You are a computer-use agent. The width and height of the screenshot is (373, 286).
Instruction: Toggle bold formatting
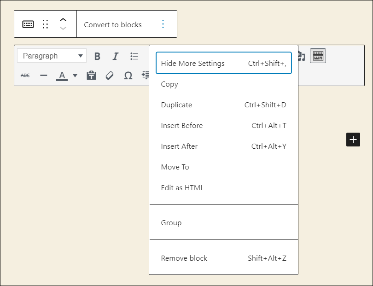97,56
